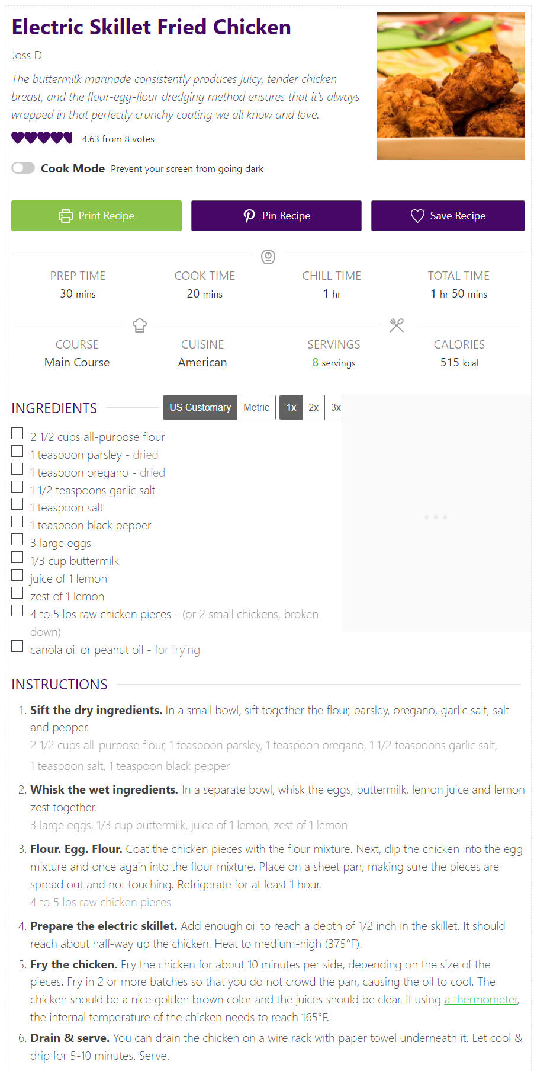Toggle Cook Mode switch on
Image resolution: width=534 pixels, height=1071 pixels.
[23, 168]
